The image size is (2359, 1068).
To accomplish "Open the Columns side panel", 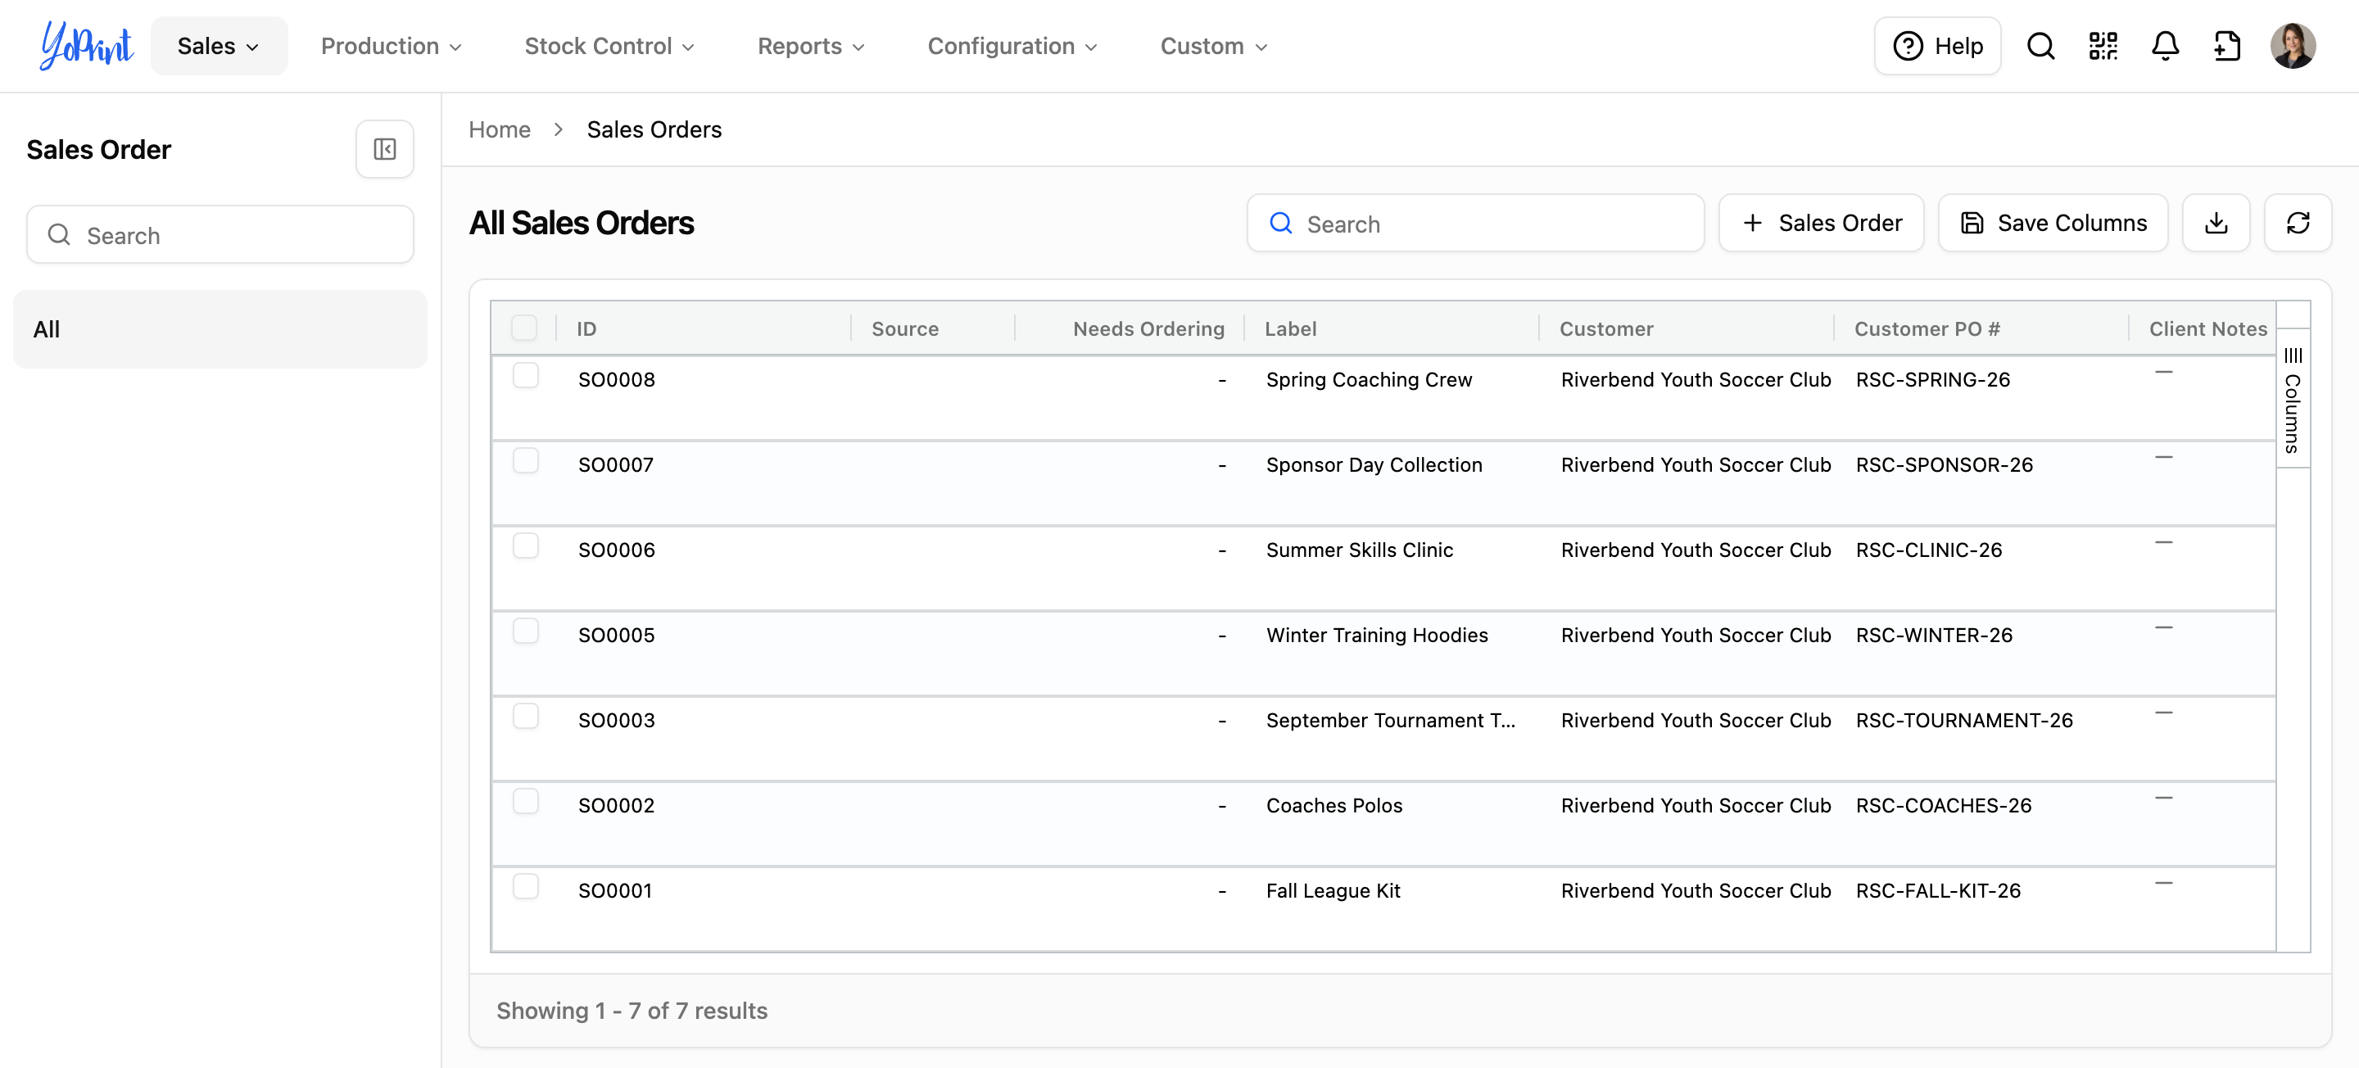I will tap(2292, 400).
